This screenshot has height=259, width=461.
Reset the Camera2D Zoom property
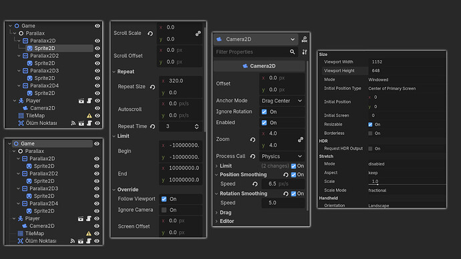click(253, 140)
